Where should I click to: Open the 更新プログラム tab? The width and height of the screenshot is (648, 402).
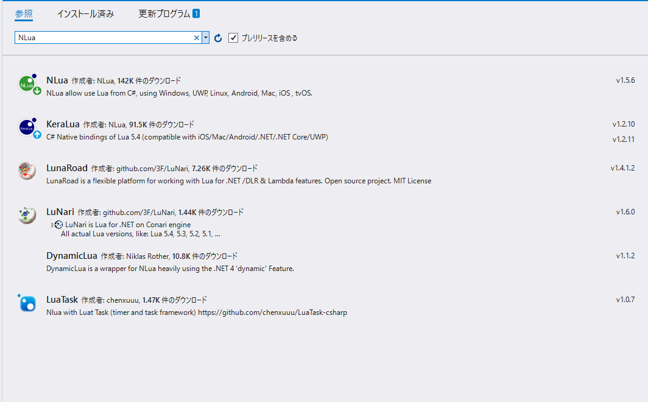[x=164, y=13]
